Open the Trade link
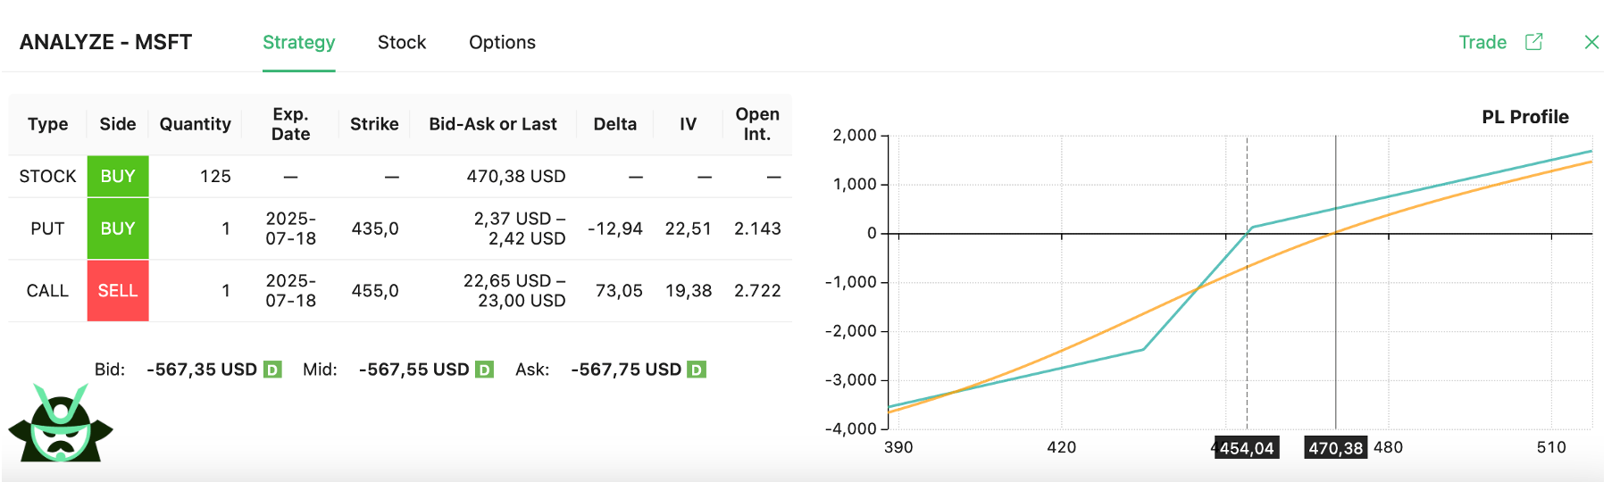Screen dimensions: 1620x482 tap(1482, 42)
